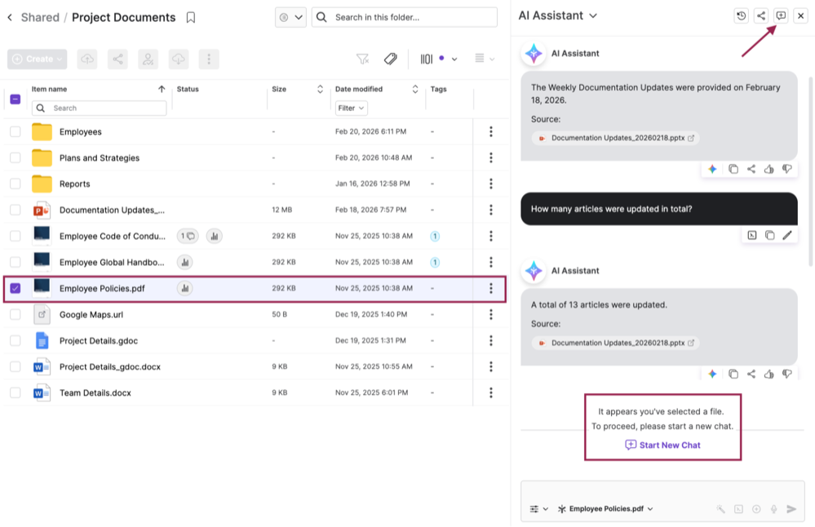Expand the Employee Policies.pdf context dropdown
815x527 pixels.
[649, 509]
